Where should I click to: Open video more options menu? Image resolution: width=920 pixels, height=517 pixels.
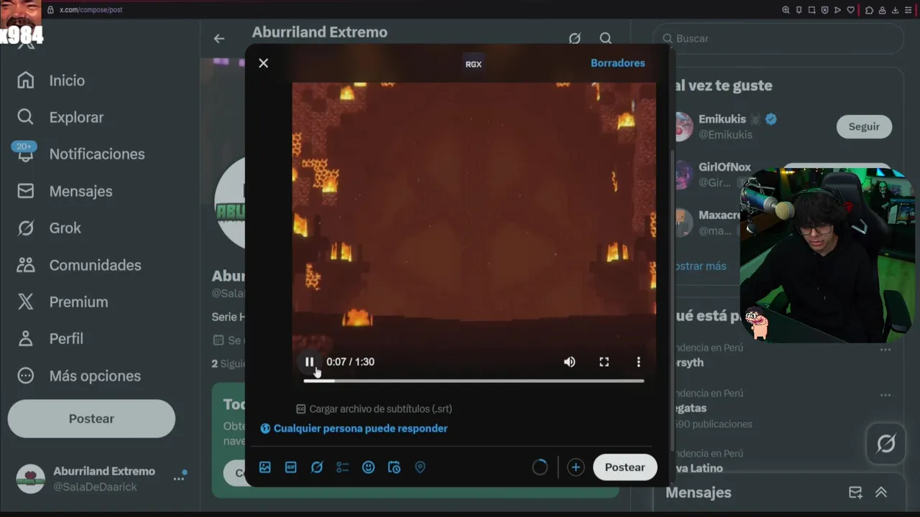pos(638,362)
